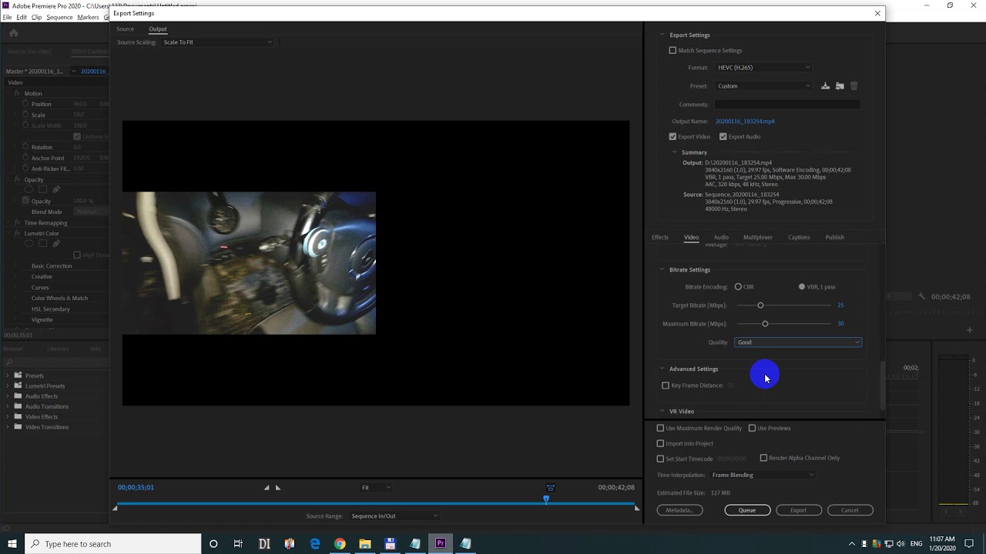Click the floppy disk app taskbar icon
This screenshot has height=554, width=986.
(390, 544)
